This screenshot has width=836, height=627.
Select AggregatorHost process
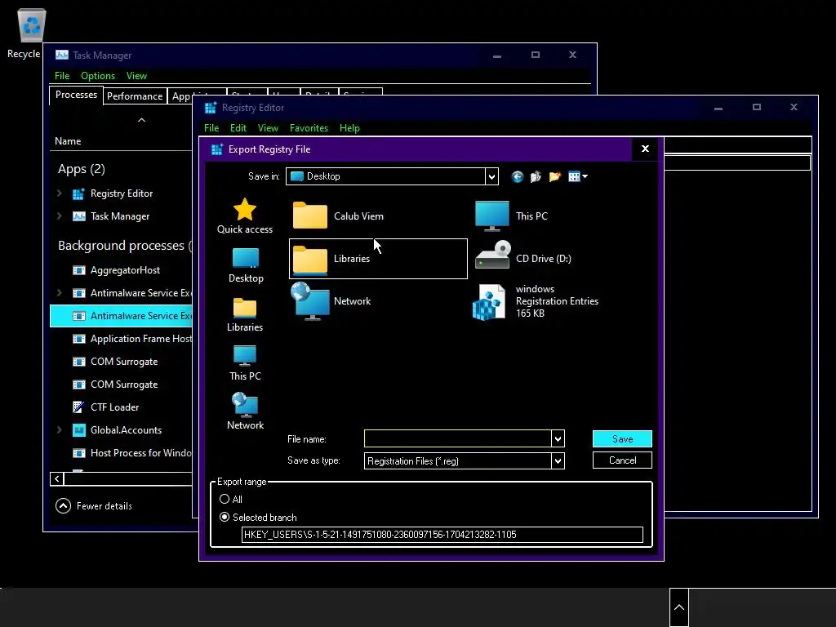pyautogui.click(x=125, y=270)
